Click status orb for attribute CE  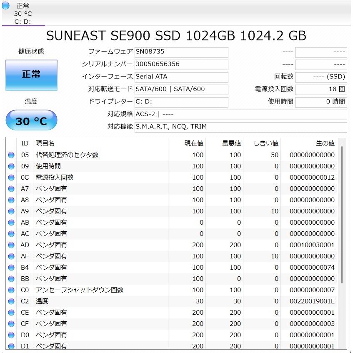(x=11, y=313)
